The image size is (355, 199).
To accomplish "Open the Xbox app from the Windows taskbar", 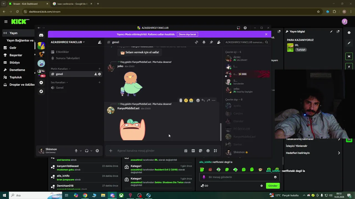I will coord(121,195).
